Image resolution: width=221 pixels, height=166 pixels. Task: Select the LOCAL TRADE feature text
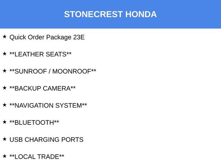pos(37,157)
